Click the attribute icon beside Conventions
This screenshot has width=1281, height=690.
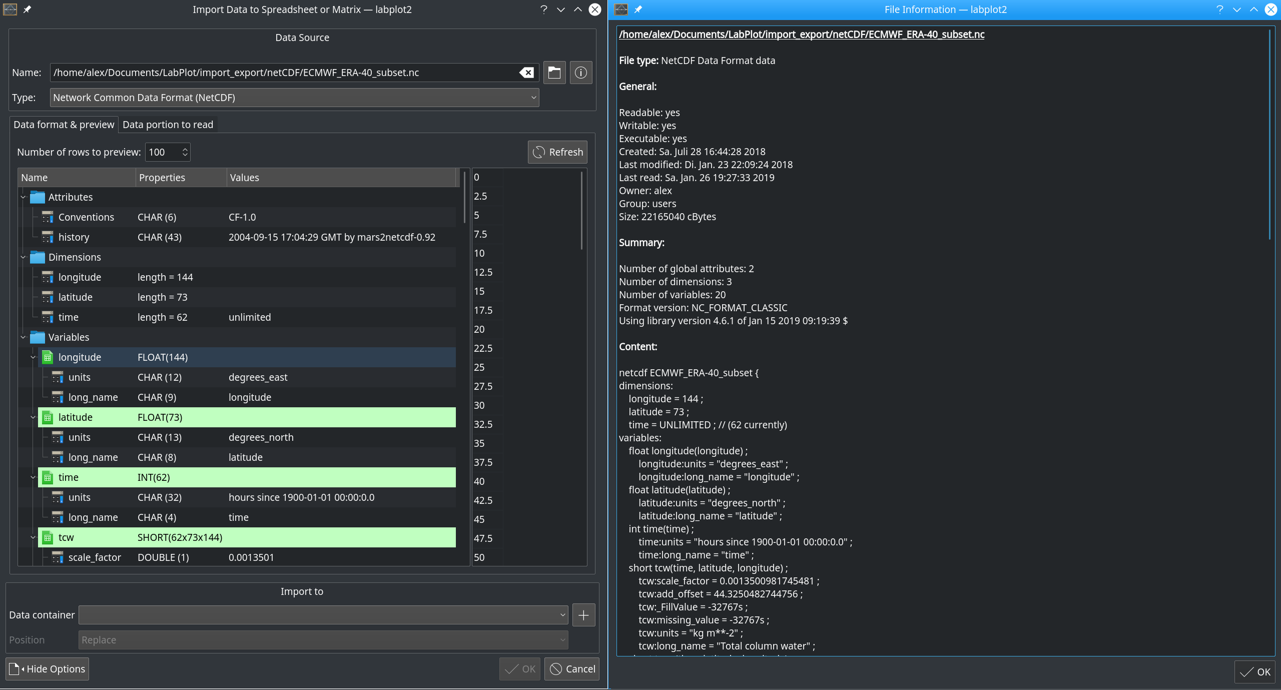pyautogui.click(x=48, y=217)
